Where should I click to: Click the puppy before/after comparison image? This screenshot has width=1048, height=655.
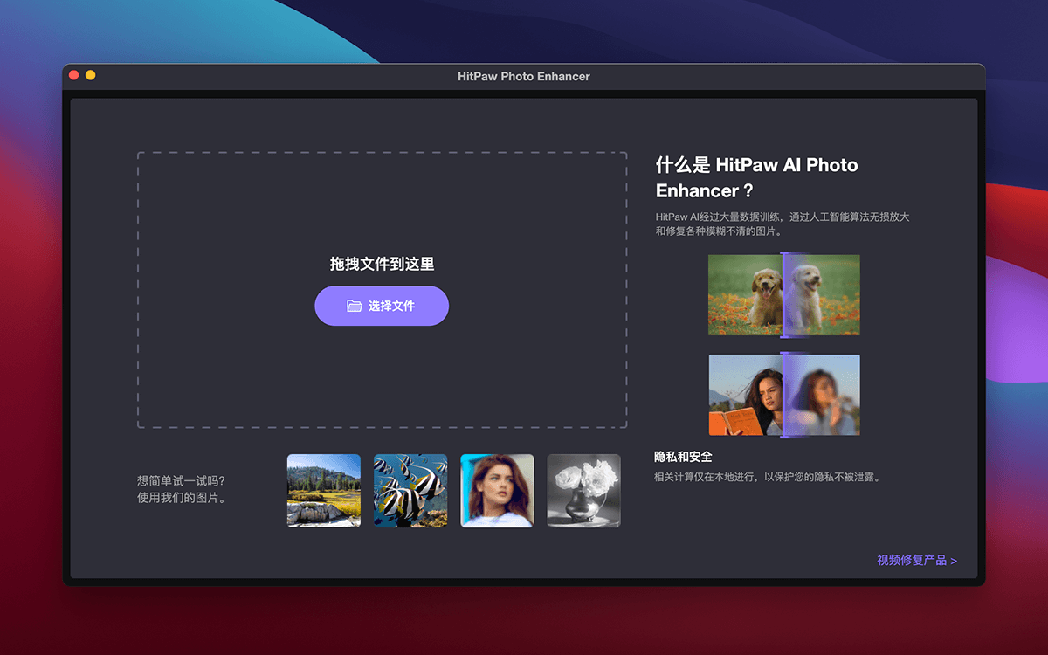click(784, 295)
